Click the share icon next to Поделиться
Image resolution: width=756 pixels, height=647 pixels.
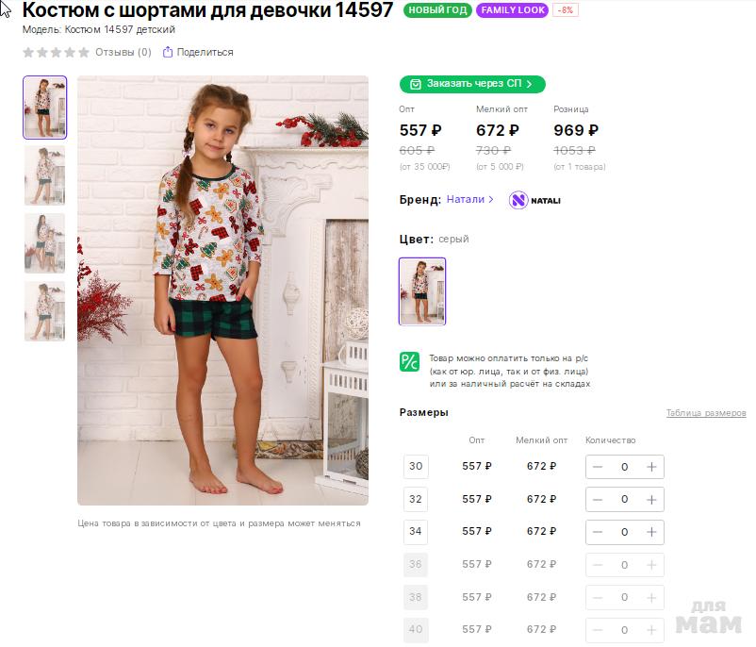[168, 52]
